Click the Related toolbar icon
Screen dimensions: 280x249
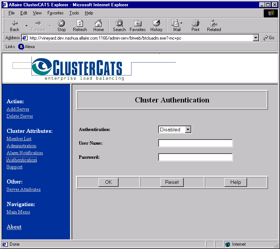[214, 23]
